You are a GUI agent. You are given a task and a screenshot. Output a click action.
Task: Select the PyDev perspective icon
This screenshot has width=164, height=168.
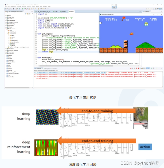(160, 9)
